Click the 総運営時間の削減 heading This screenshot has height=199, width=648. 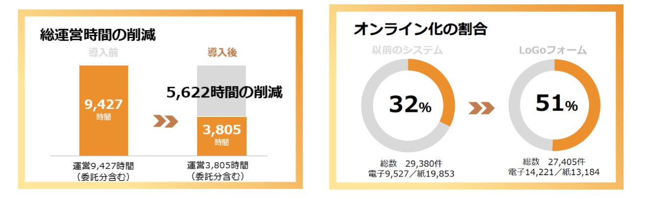98,35
